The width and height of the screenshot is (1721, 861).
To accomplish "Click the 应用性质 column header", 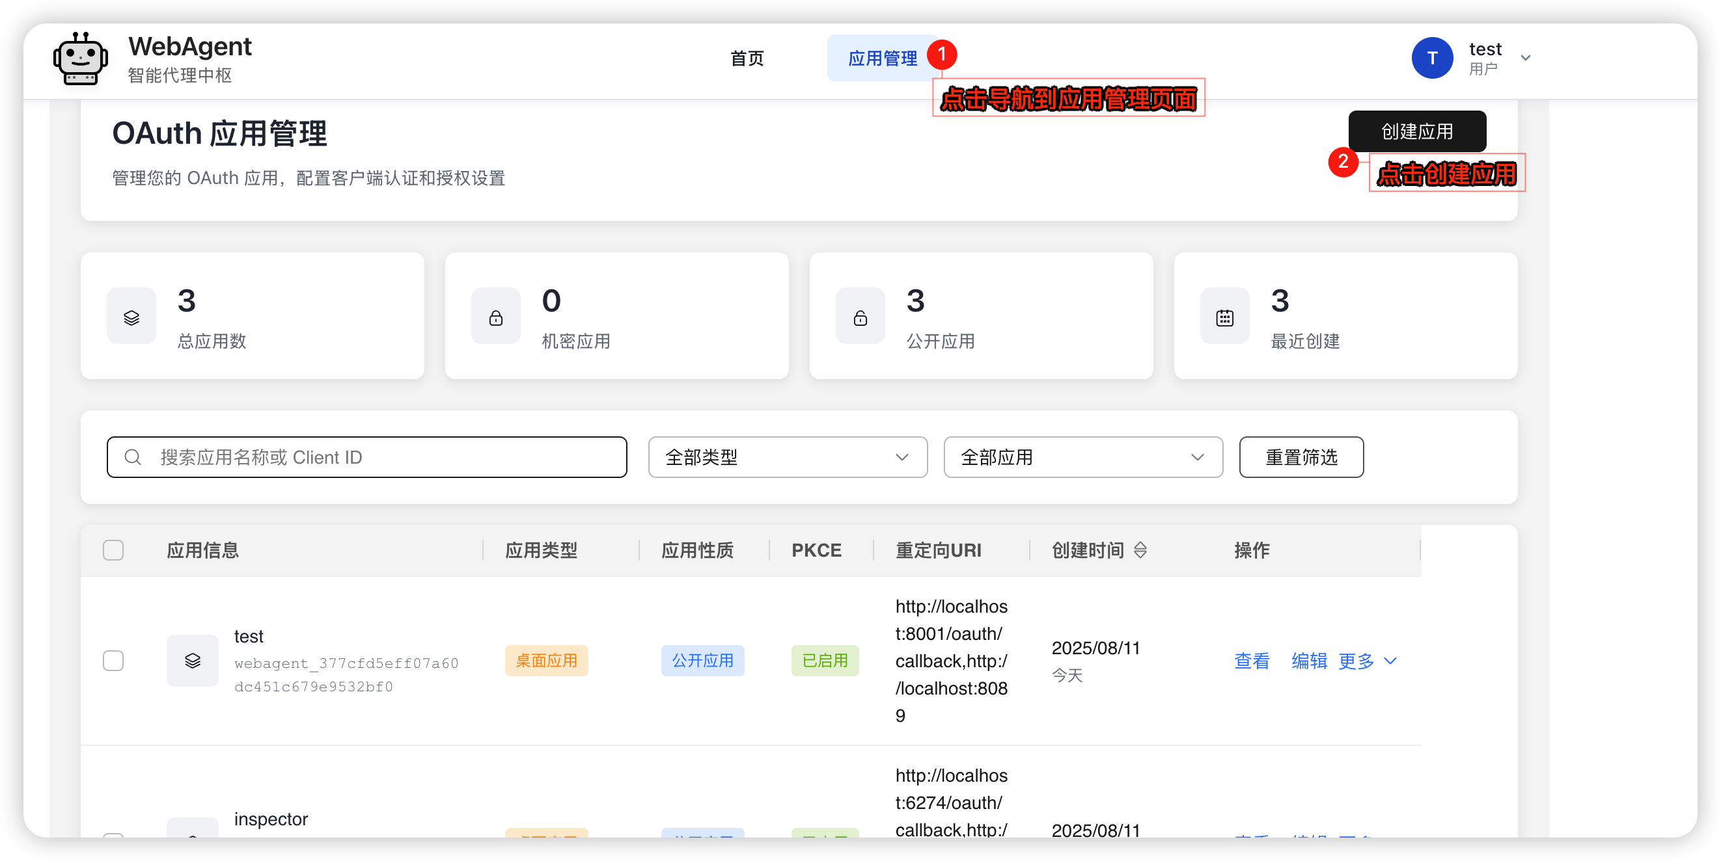I will point(698,551).
